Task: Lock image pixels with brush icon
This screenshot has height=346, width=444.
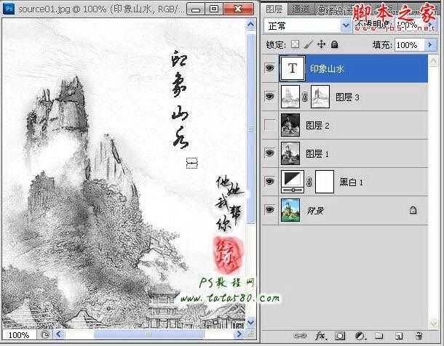Action: pyautogui.click(x=309, y=44)
